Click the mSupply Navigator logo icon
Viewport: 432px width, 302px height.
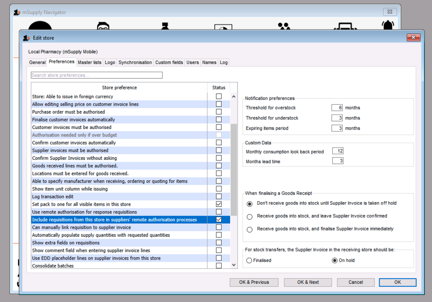17,12
